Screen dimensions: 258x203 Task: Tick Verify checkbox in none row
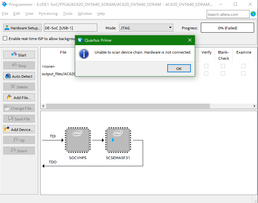coord(206,66)
